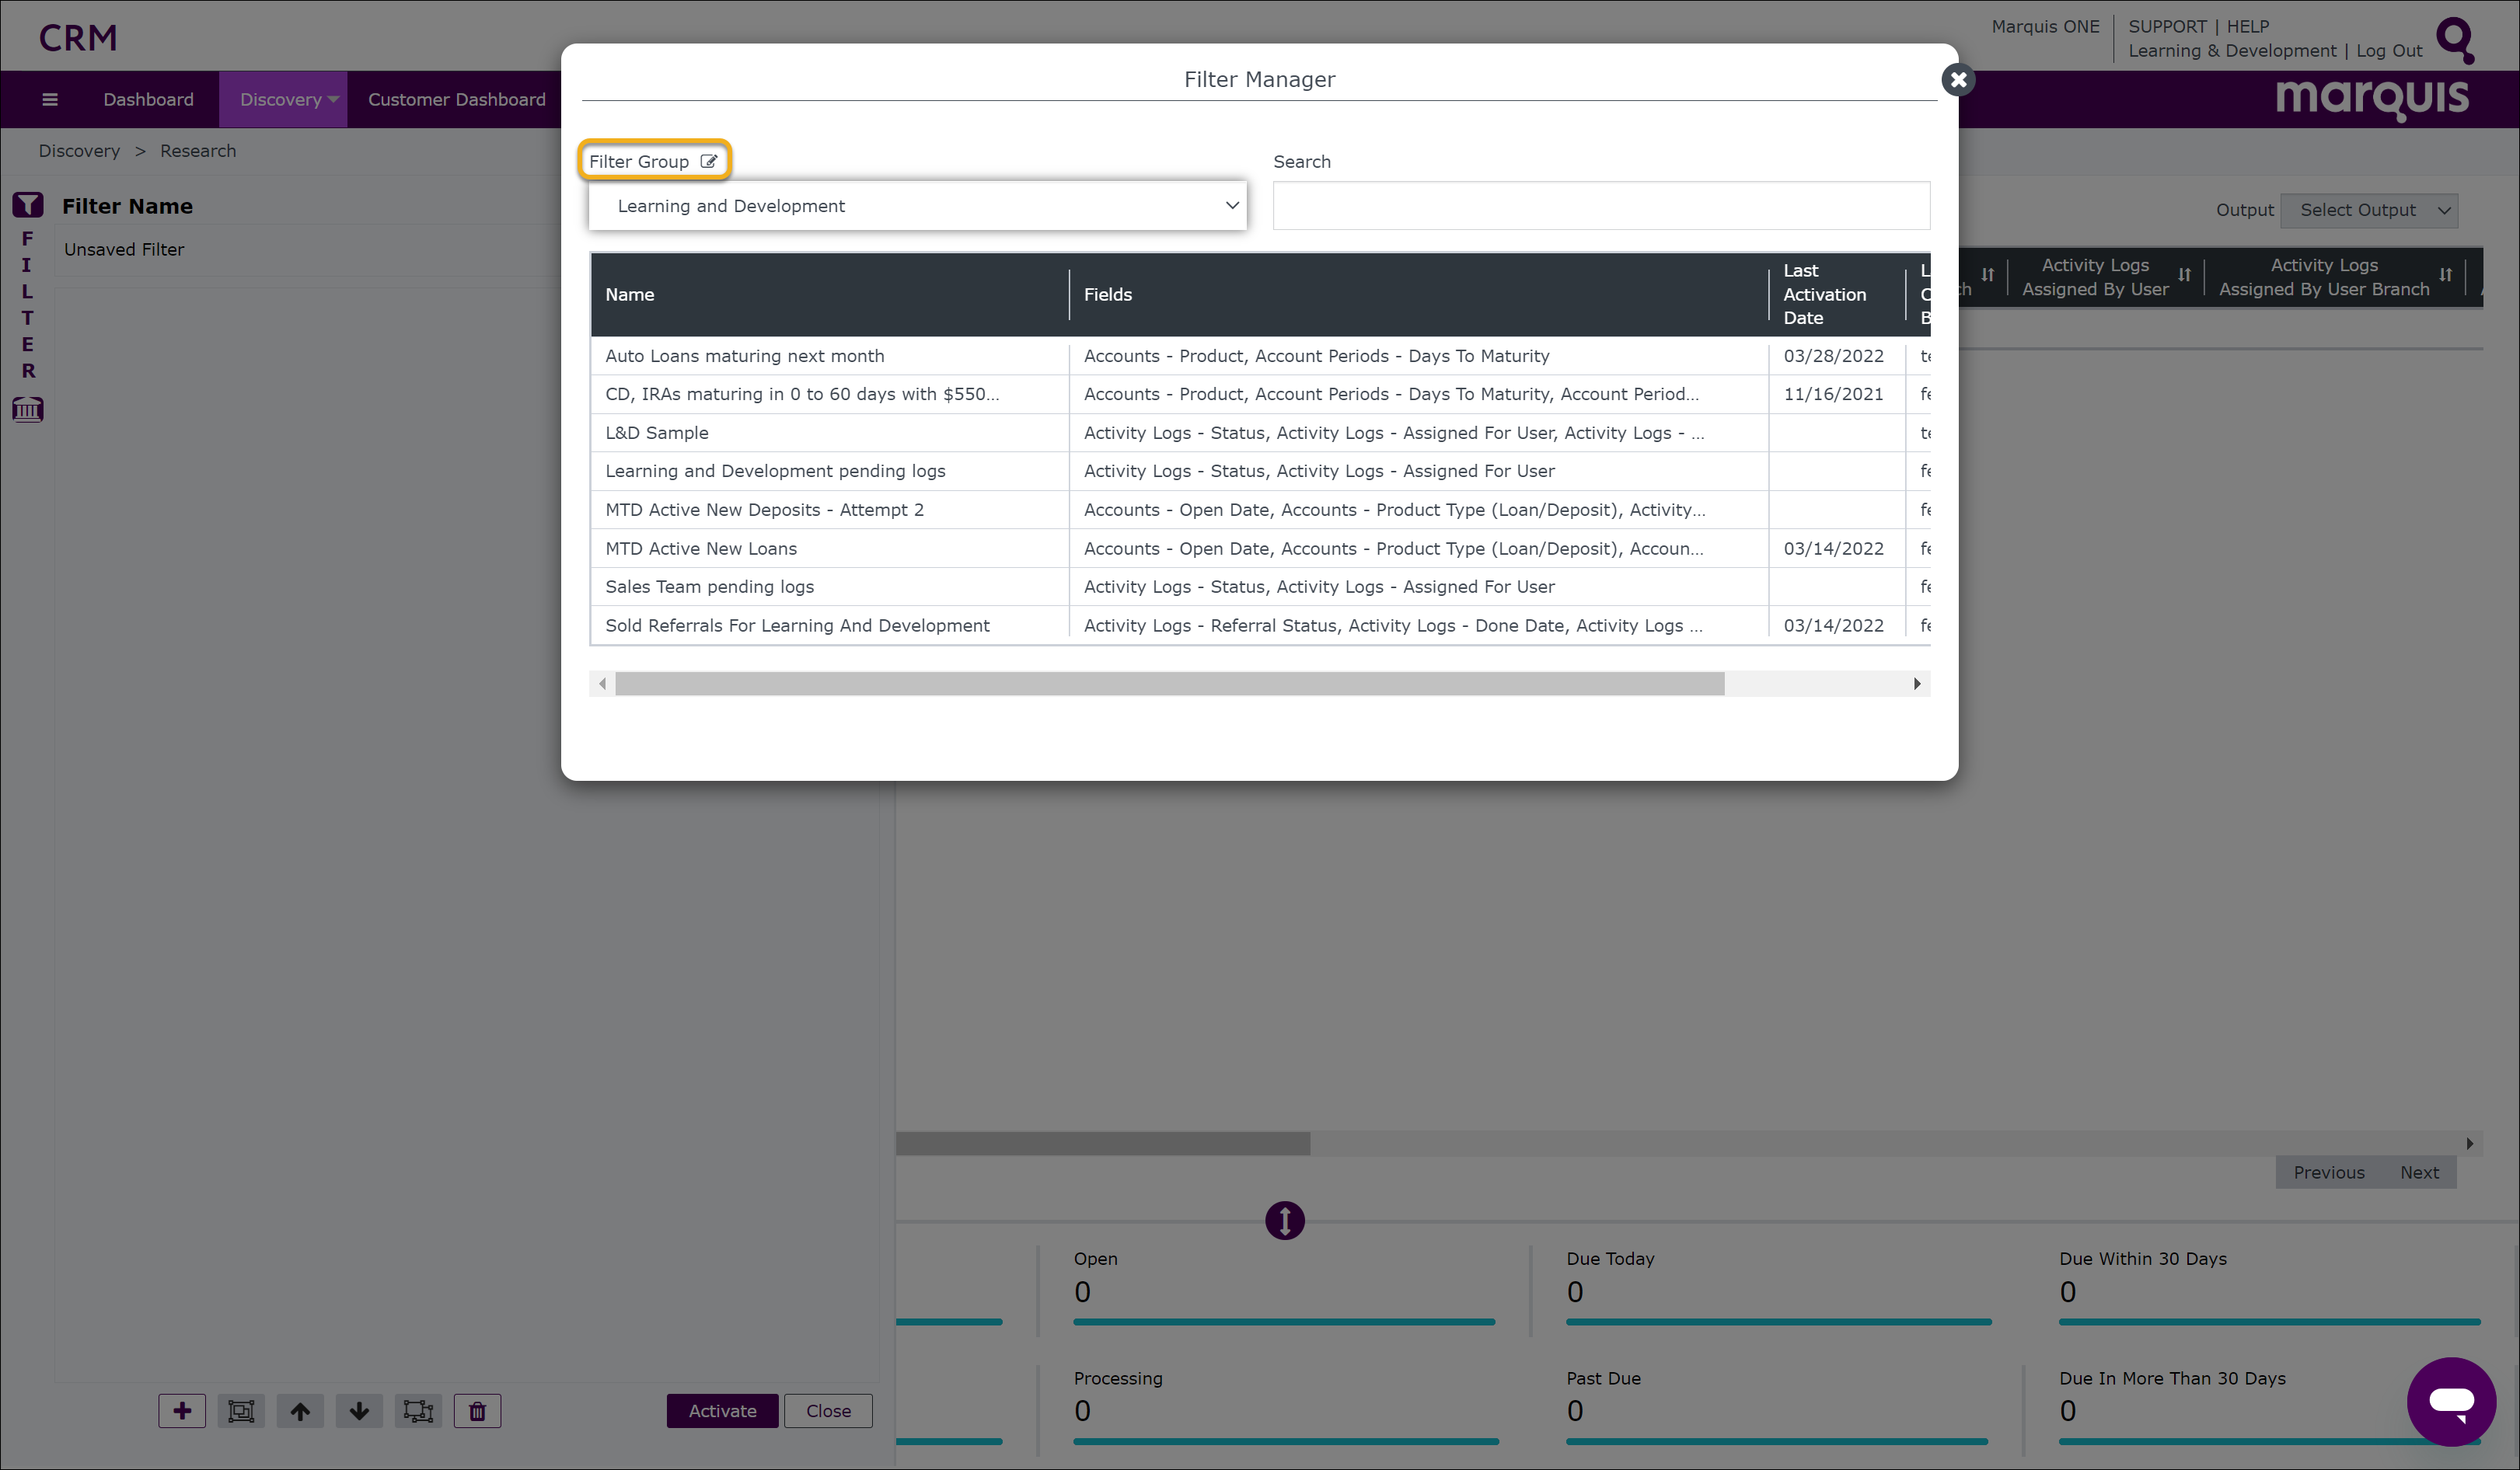Screen dimensions: 2520x1470
Task: Select Auto Loans maturing next month filter
Action: [1260, 356]
